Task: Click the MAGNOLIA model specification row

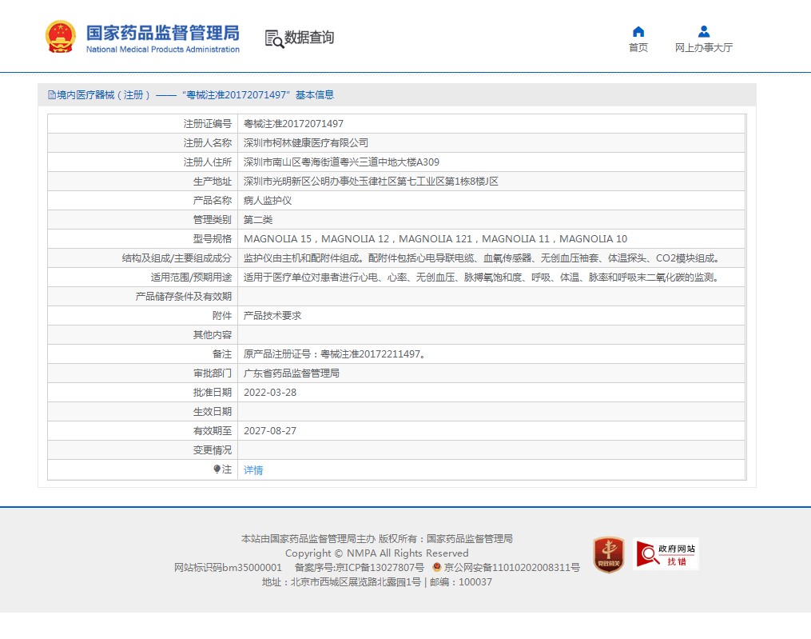Action: coord(435,238)
